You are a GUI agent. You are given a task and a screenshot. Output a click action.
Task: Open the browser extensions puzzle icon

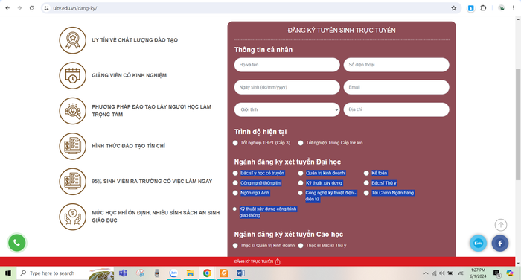pos(483,8)
